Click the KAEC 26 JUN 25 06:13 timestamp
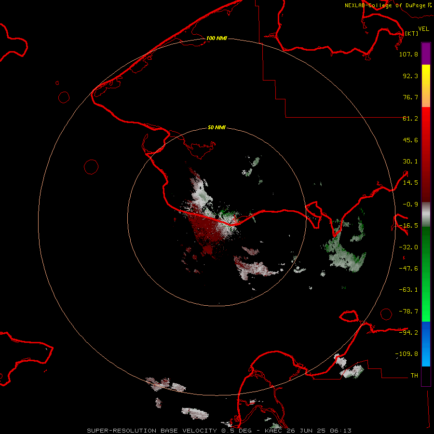 coord(308,431)
